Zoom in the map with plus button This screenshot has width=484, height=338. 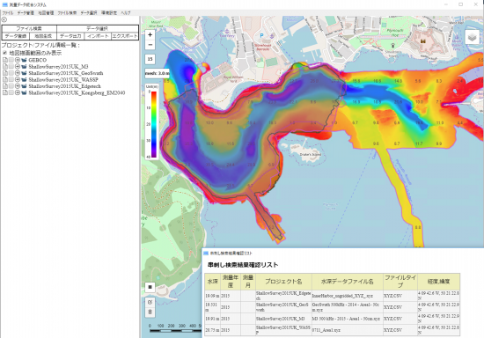pyautogui.click(x=150, y=34)
